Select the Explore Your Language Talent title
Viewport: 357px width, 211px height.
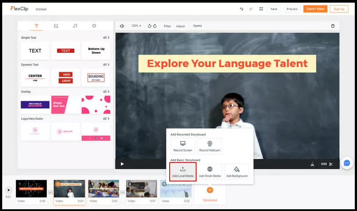coord(227,63)
